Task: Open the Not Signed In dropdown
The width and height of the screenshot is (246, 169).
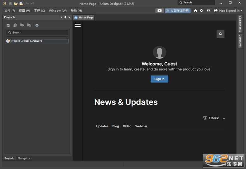Action: click(231, 11)
